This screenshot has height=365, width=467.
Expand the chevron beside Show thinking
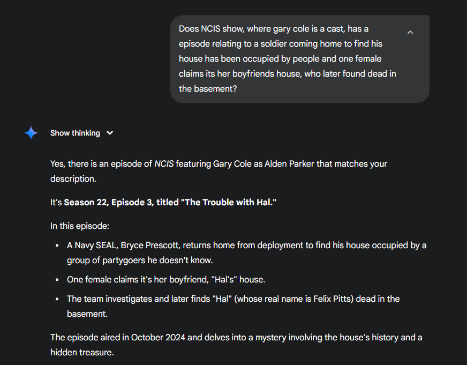pyautogui.click(x=110, y=133)
